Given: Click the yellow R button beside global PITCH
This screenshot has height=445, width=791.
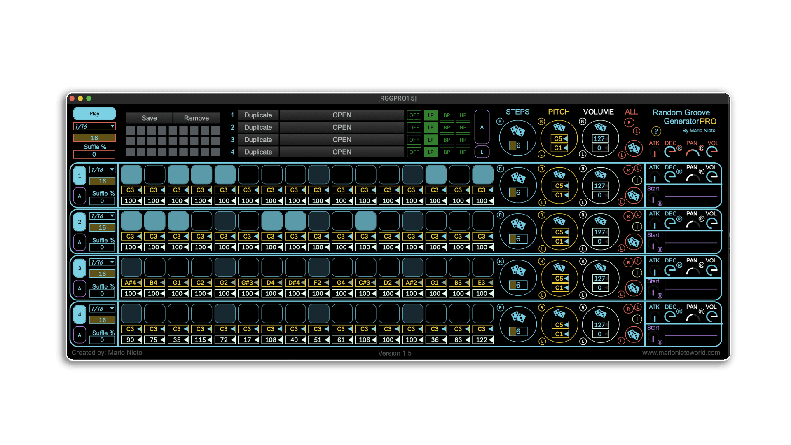Looking at the screenshot, I should point(541,122).
